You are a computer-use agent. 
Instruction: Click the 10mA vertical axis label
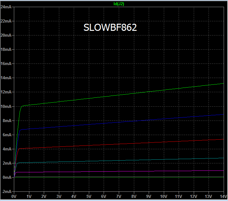[x=6, y=107]
